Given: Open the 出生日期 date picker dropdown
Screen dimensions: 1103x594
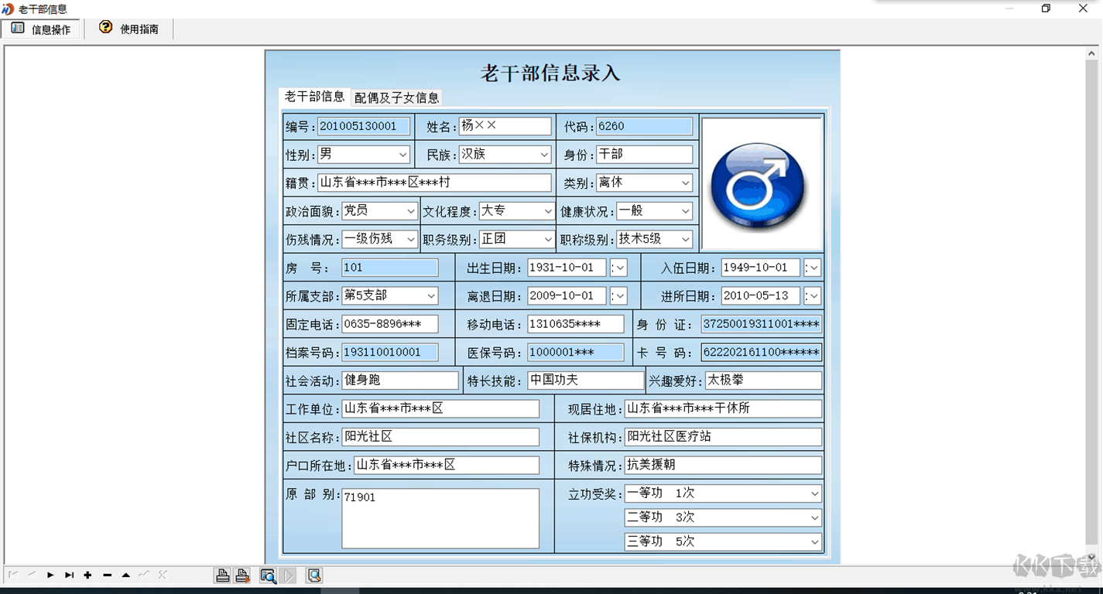Looking at the screenshot, I should tap(619, 267).
